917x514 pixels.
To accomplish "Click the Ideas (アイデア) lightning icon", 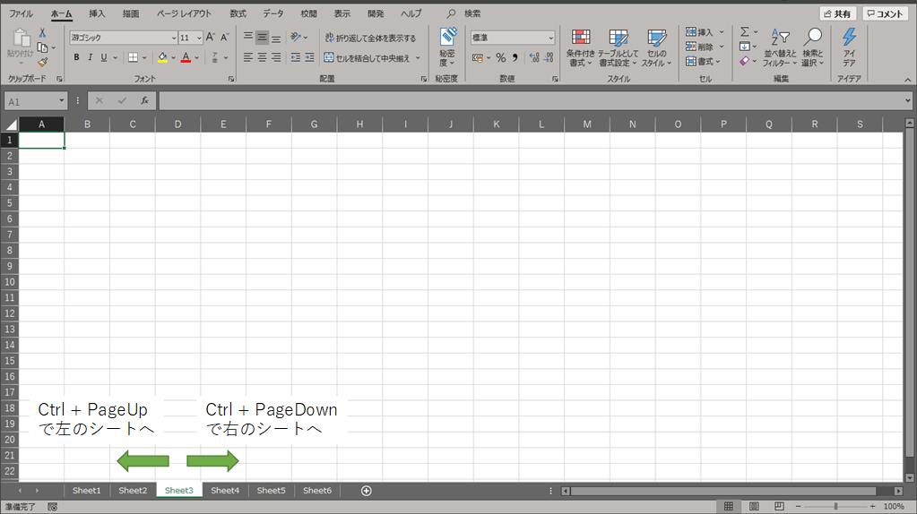I will [849, 47].
